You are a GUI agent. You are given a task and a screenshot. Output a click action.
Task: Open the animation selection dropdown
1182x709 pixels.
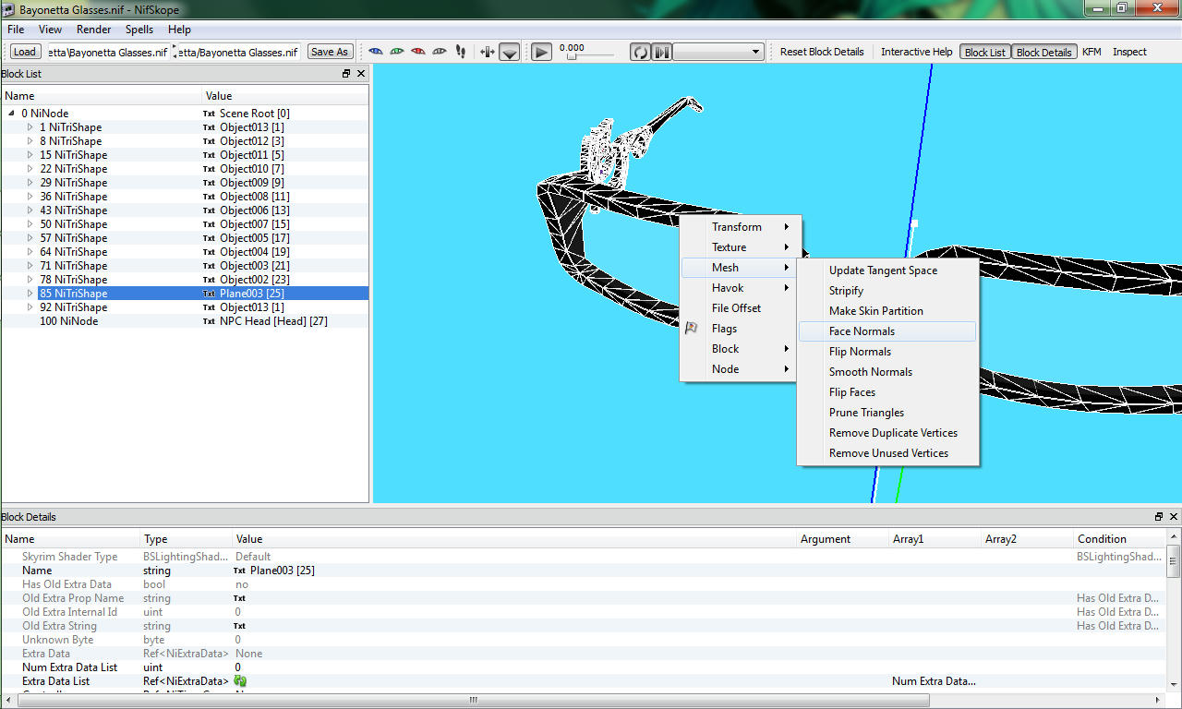pos(718,52)
